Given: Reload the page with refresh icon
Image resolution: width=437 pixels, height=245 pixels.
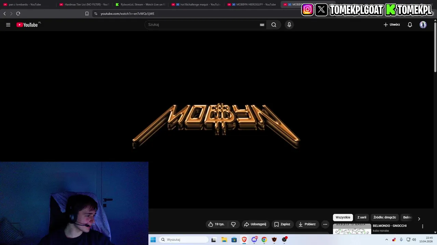Looking at the screenshot, I should [x=18, y=14].
